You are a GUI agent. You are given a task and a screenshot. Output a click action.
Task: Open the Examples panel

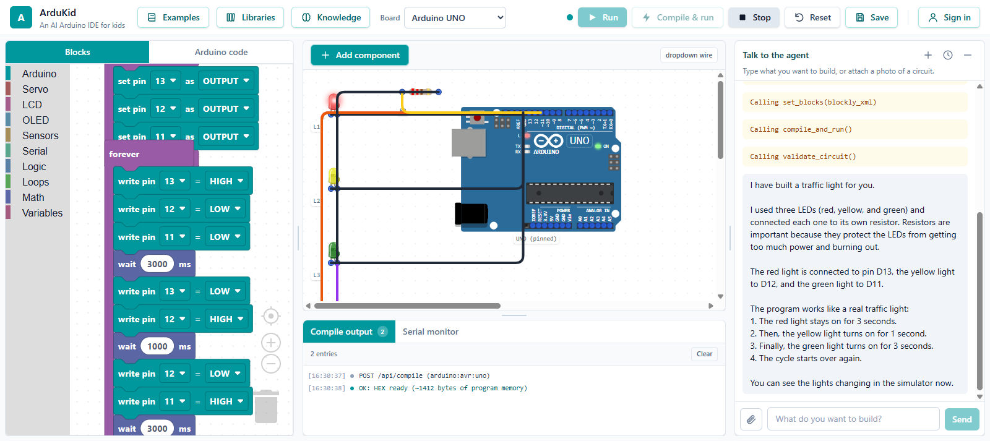pyautogui.click(x=173, y=17)
